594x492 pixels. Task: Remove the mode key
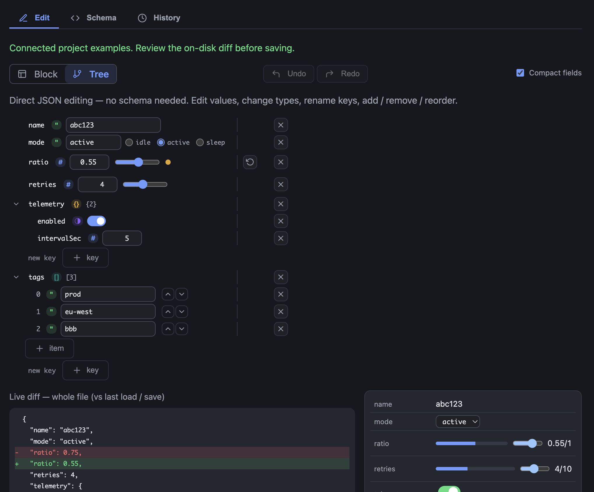[281, 142]
